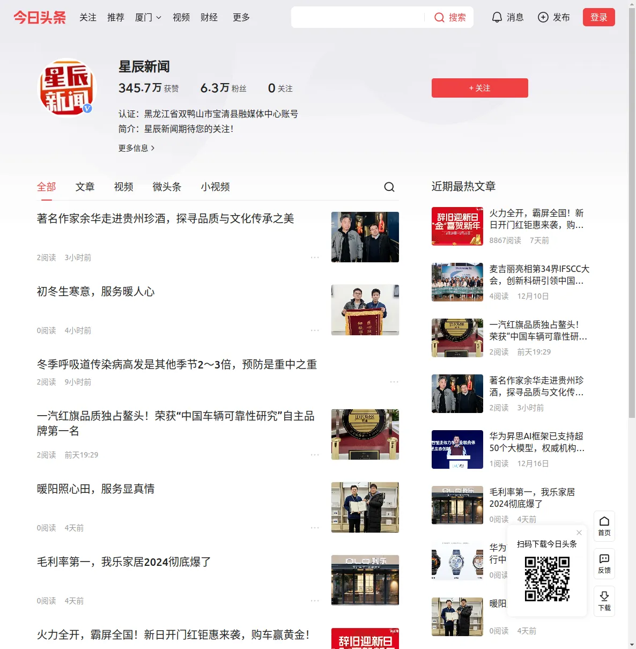Open 余华 article thumbnail in feed
The width and height of the screenshot is (636, 649).
[365, 237]
